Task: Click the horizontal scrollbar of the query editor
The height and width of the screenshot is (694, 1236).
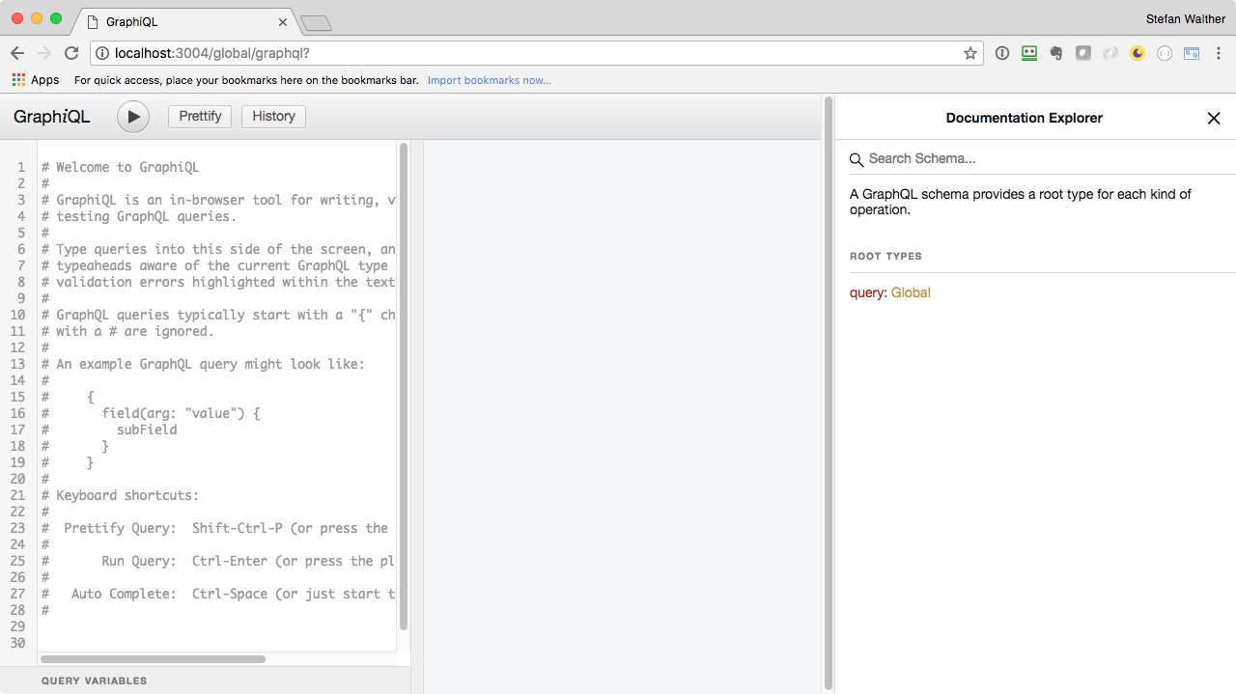Action: coord(153,659)
